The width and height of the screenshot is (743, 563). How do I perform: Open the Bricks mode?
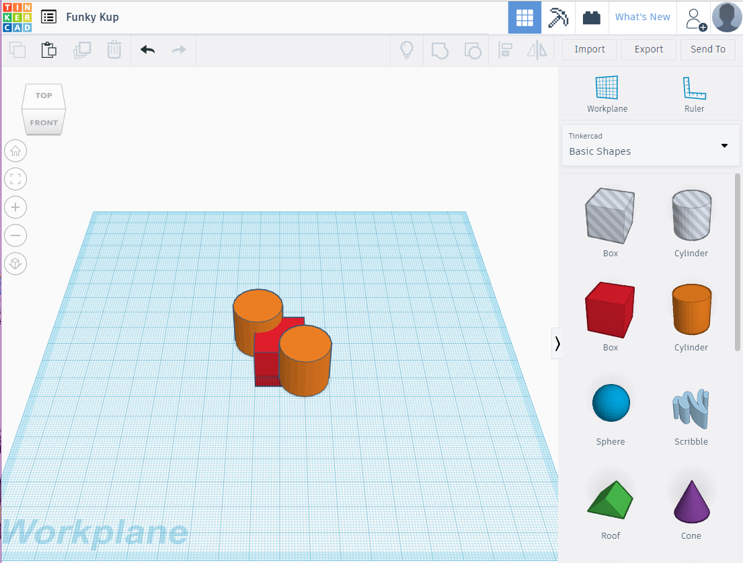(x=591, y=17)
